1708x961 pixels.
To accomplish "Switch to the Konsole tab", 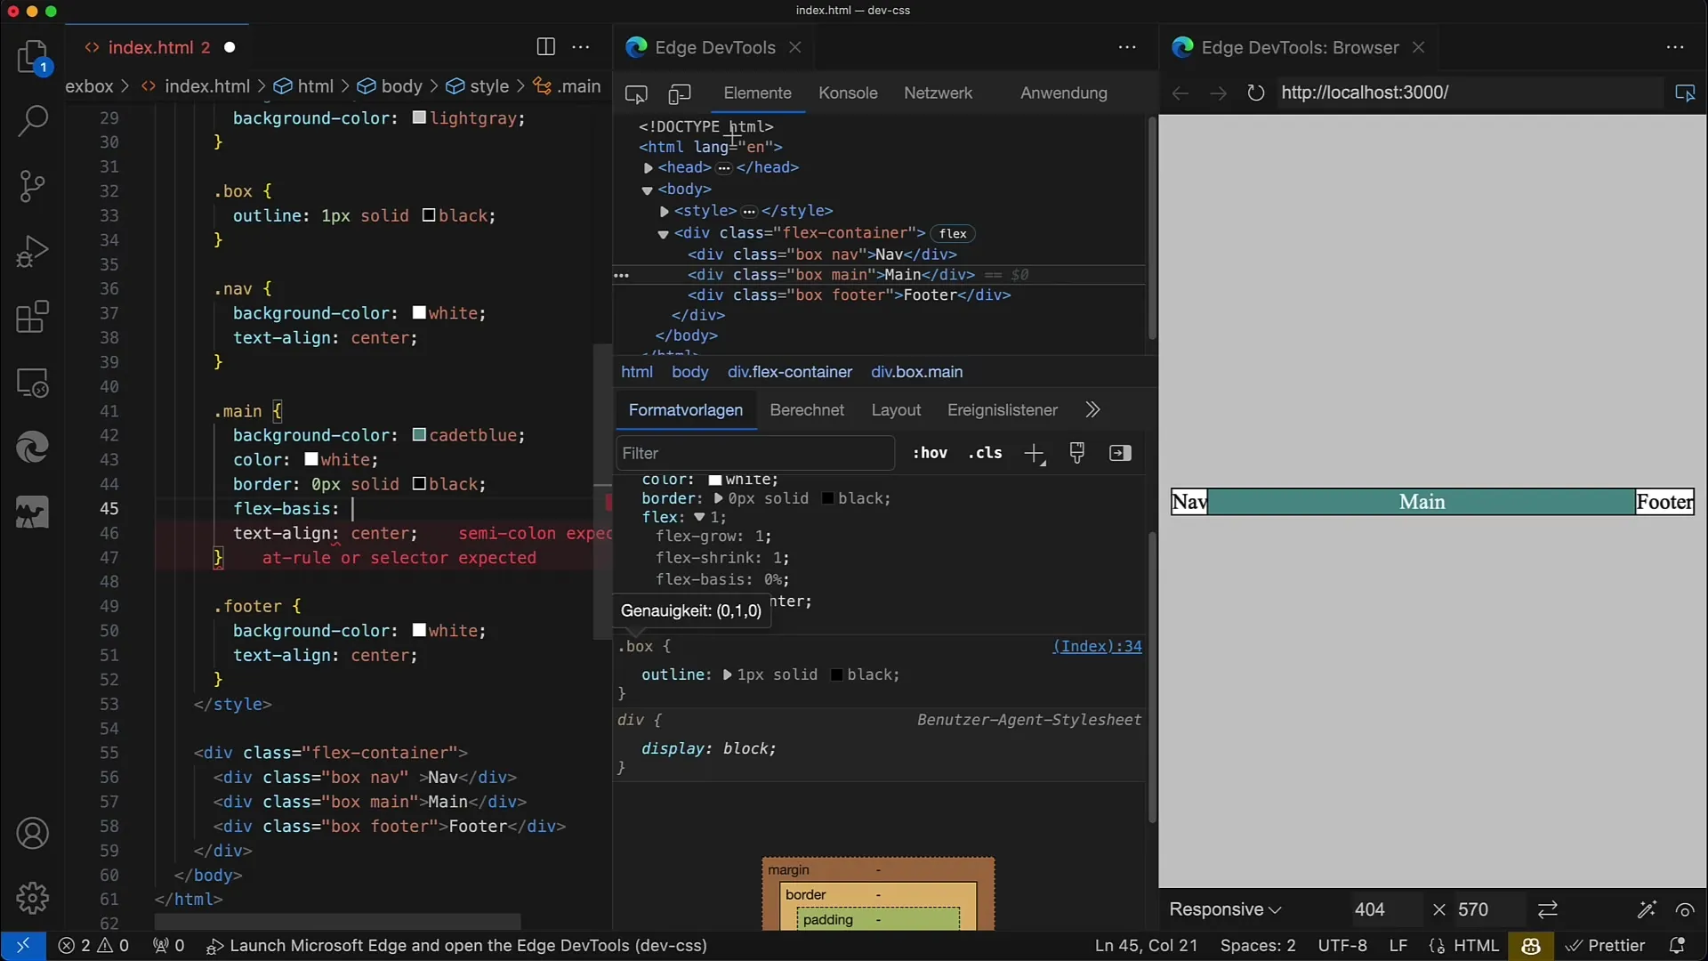I will pyautogui.click(x=848, y=93).
